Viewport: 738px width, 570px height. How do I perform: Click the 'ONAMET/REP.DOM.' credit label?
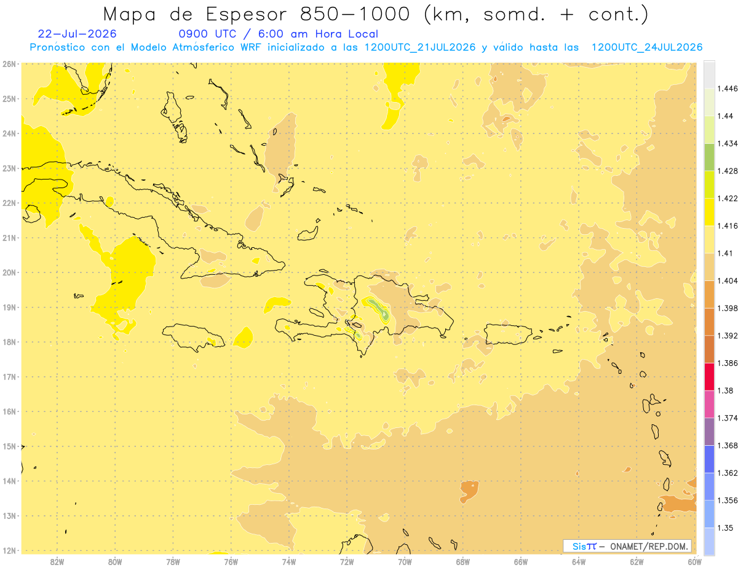[650, 546]
